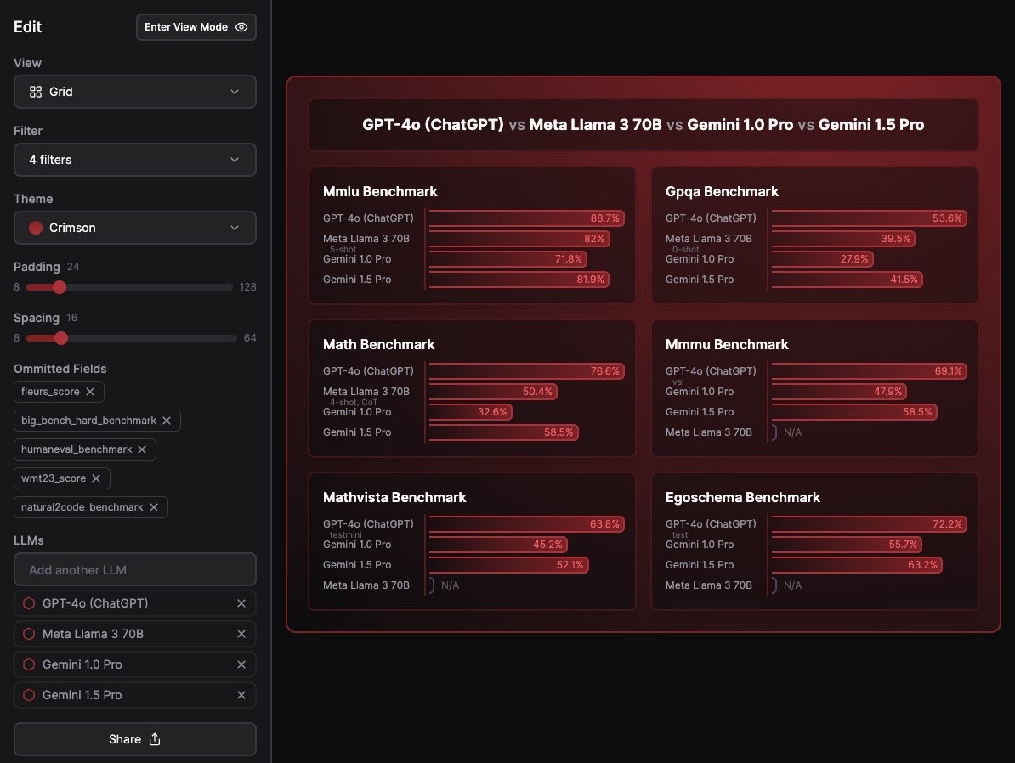The width and height of the screenshot is (1015, 763).
Task: Click the comparison heading GPT-4o (ChatGPT) title
Action: [433, 125]
